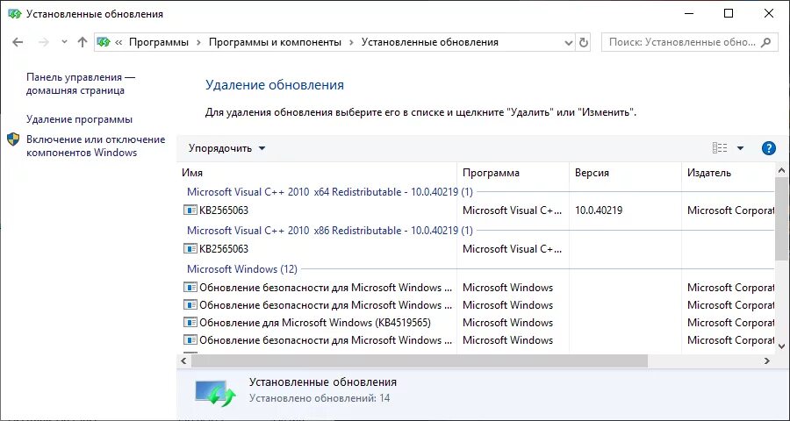Image resolution: width=790 pixels, height=421 pixels.
Task: Click the installed updates details pane icon
Action: [x=215, y=393]
